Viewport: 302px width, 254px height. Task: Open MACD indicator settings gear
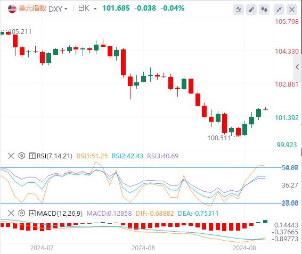pyautogui.click(x=21, y=213)
